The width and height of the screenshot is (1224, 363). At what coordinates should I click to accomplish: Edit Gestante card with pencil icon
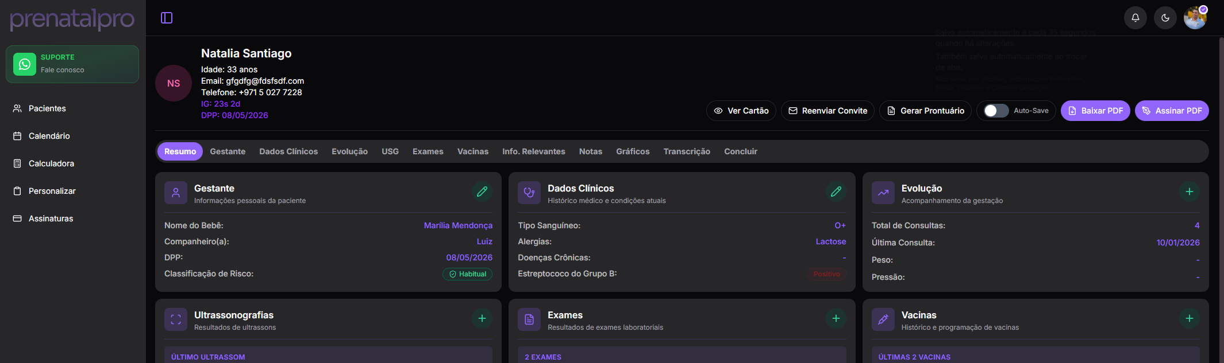482,192
